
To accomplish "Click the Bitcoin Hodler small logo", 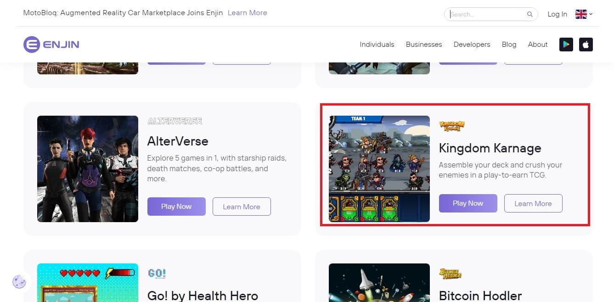I will pyautogui.click(x=450, y=274).
